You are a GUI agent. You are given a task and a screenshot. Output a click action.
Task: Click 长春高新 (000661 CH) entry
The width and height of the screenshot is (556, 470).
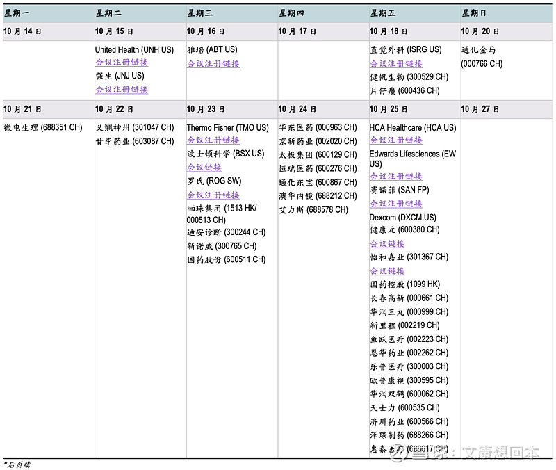click(x=409, y=298)
